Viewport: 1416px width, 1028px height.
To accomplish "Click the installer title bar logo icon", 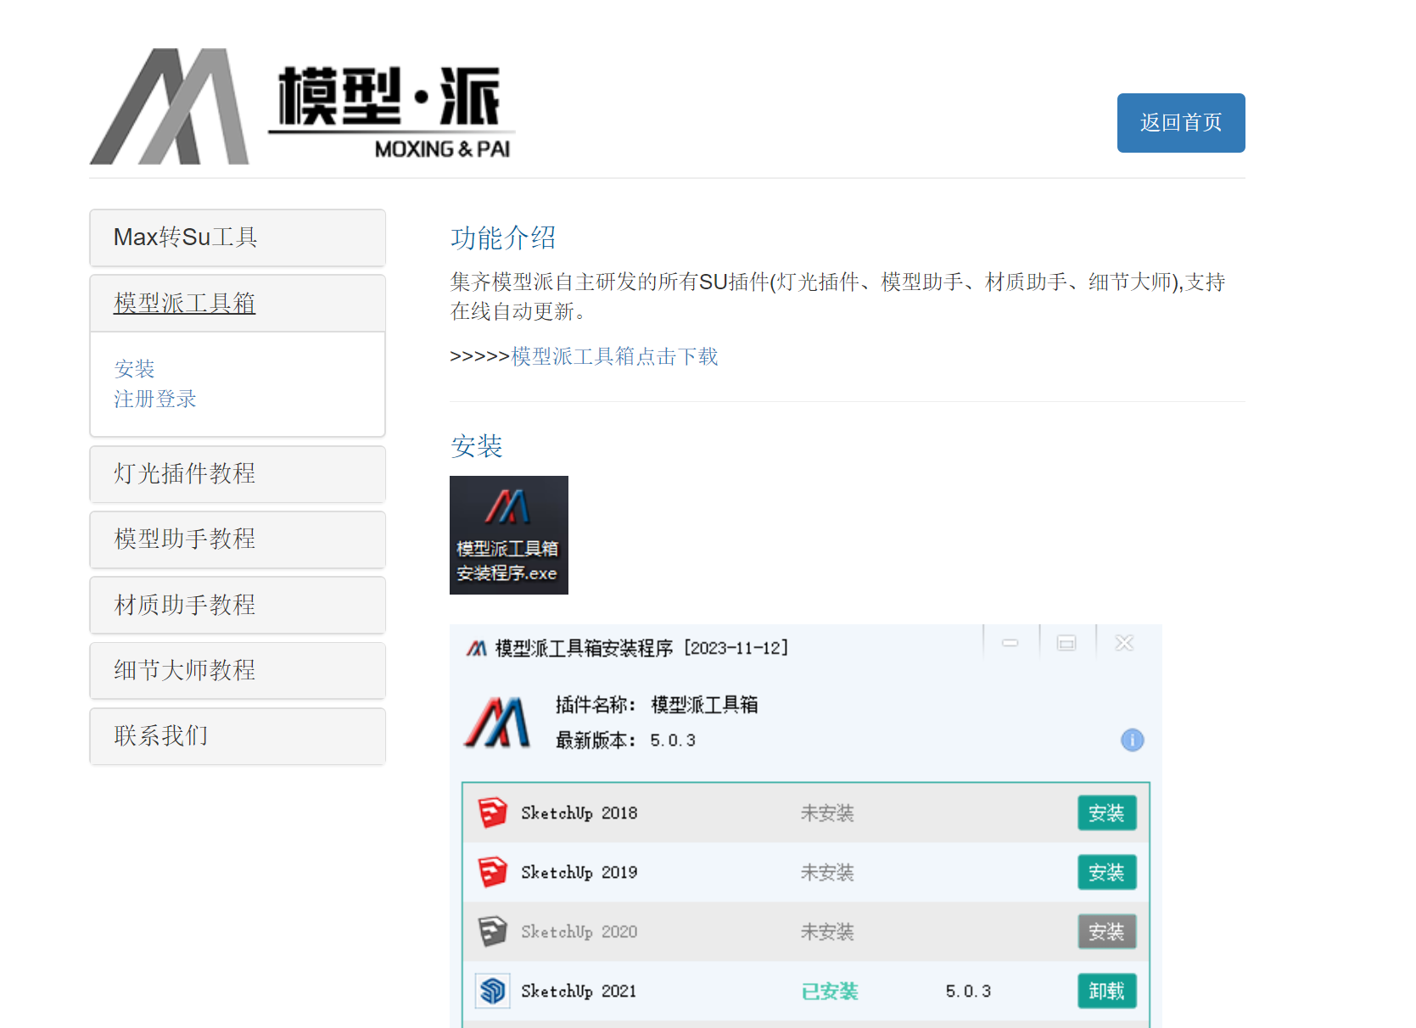I will tap(476, 648).
